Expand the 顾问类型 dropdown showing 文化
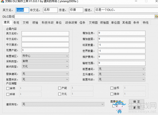The width and height of the screenshot is (158, 115). tap(46, 66)
